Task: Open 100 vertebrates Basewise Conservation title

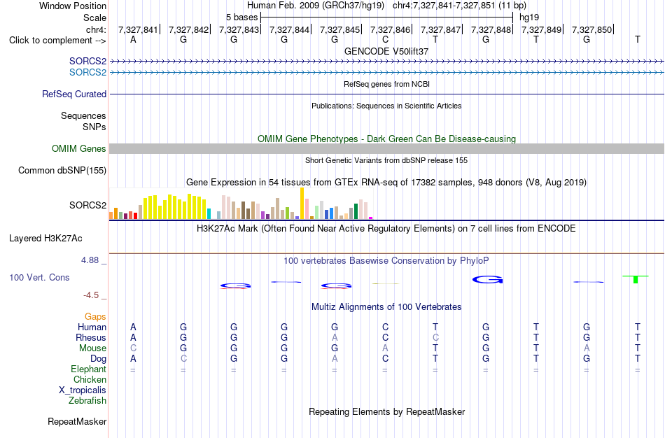Action: (x=386, y=260)
